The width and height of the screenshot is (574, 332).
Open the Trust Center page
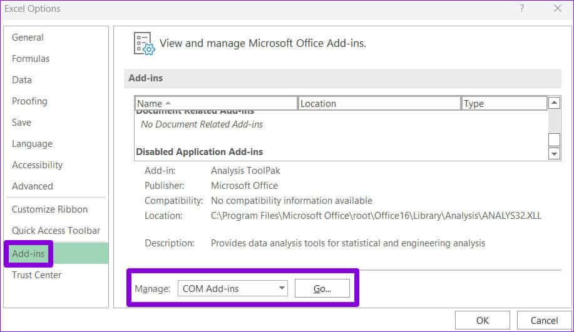(x=36, y=274)
